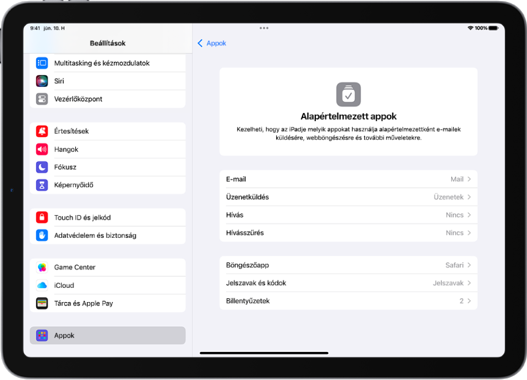The width and height of the screenshot is (527, 380).
Task: Tap the iCloud cloud icon
Action: (x=42, y=286)
